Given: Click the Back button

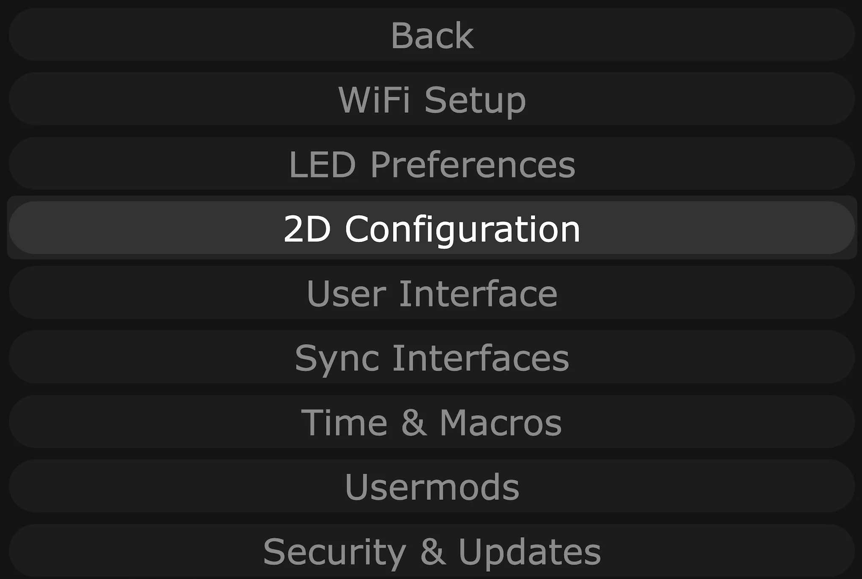Looking at the screenshot, I should [431, 35].
